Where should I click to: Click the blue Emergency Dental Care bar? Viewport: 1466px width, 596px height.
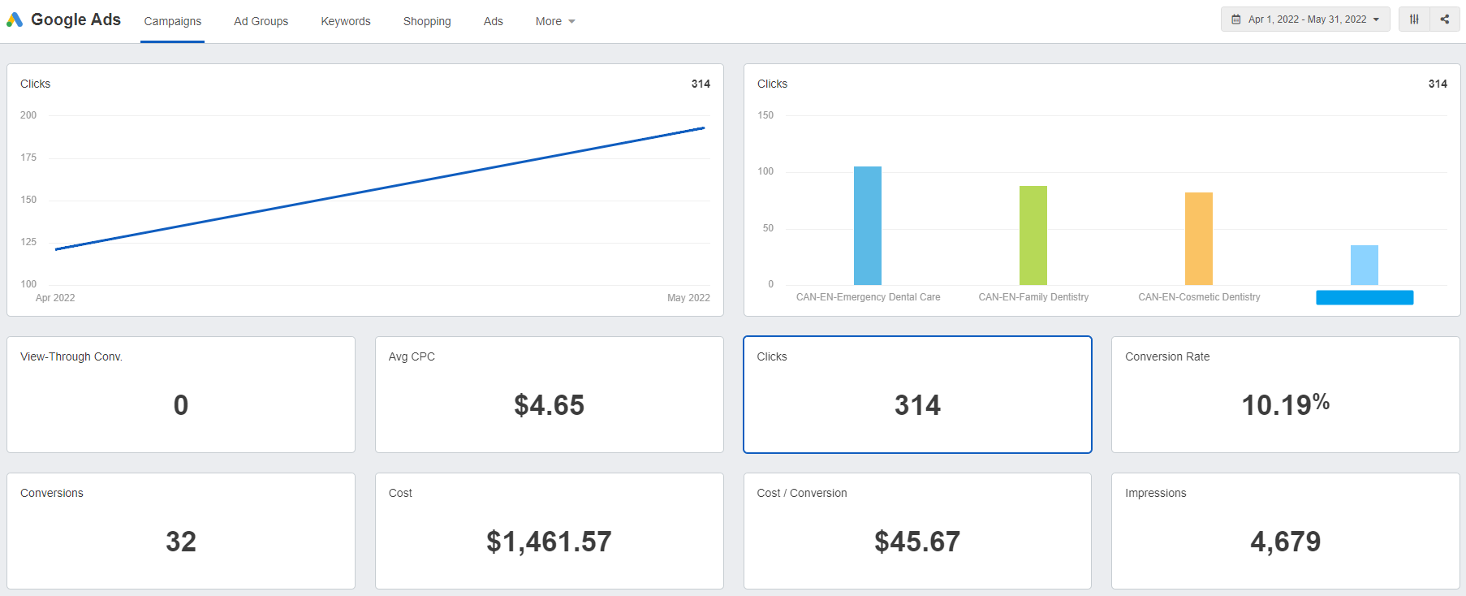pos(867,226)
